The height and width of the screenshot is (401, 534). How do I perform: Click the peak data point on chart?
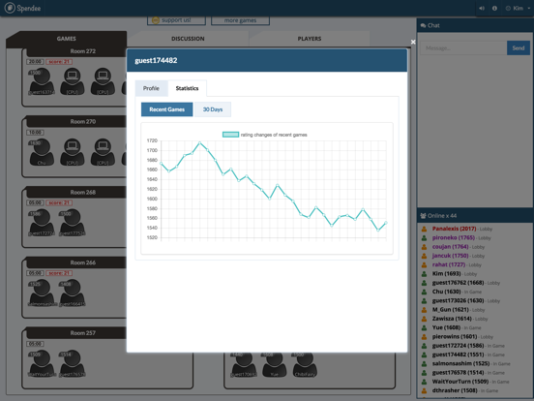click(200, 143)
